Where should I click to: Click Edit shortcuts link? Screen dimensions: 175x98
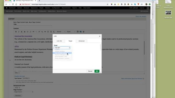click(144, 11)
